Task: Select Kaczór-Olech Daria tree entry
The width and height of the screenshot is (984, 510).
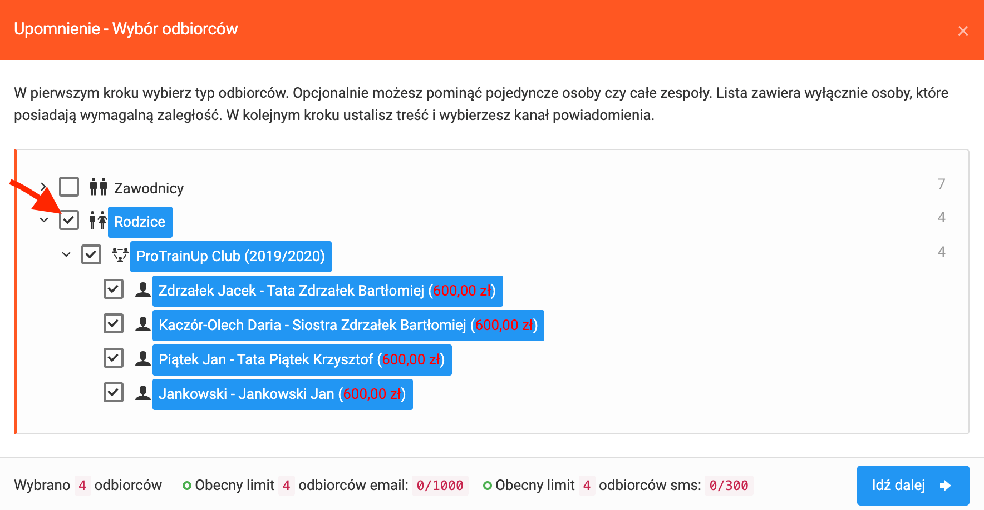Action: click(347, 325)
